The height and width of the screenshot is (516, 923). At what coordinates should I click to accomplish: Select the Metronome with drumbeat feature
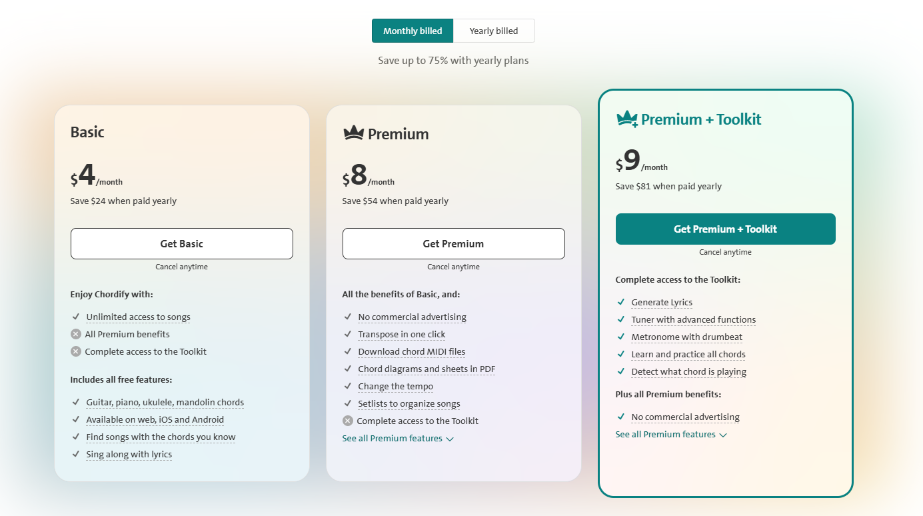tap(686, 337)
